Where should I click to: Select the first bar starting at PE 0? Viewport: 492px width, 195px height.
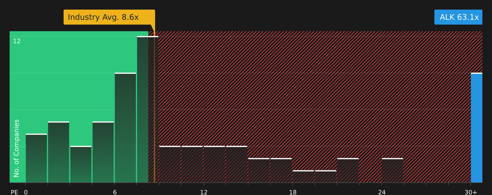(36, 158)
